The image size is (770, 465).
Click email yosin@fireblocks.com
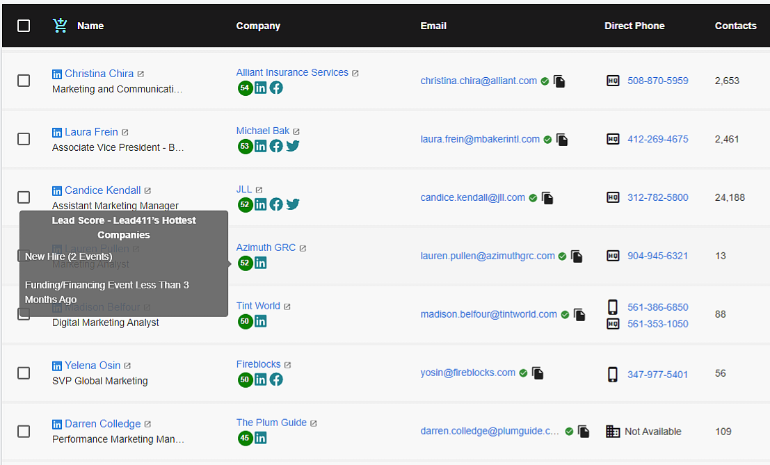click(468, 373)
